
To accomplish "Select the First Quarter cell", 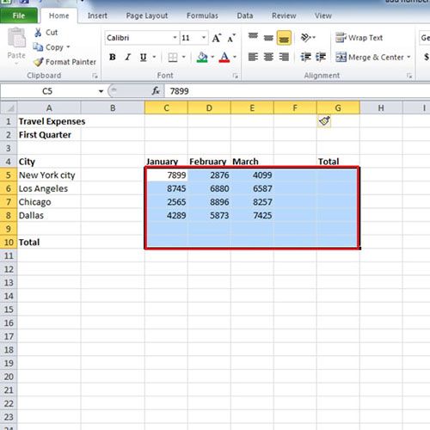I will point(49,135).
